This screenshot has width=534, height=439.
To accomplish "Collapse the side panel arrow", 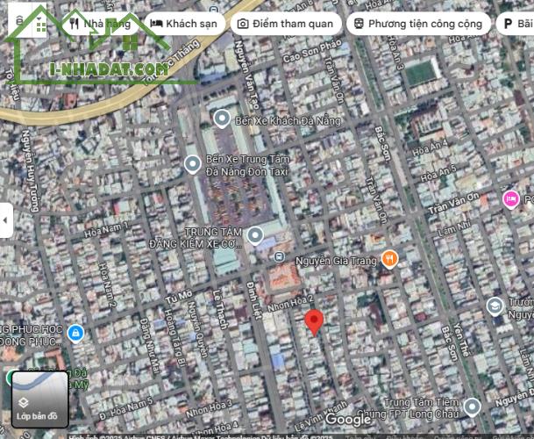I will [x=5, y=220].
